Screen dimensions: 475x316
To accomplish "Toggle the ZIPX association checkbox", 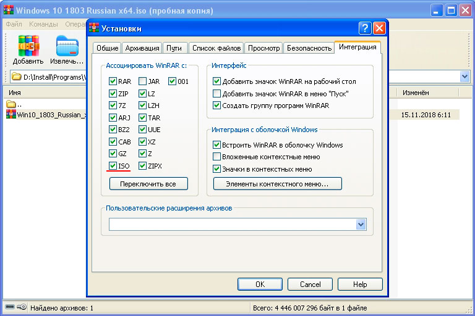I will [142, 165].
